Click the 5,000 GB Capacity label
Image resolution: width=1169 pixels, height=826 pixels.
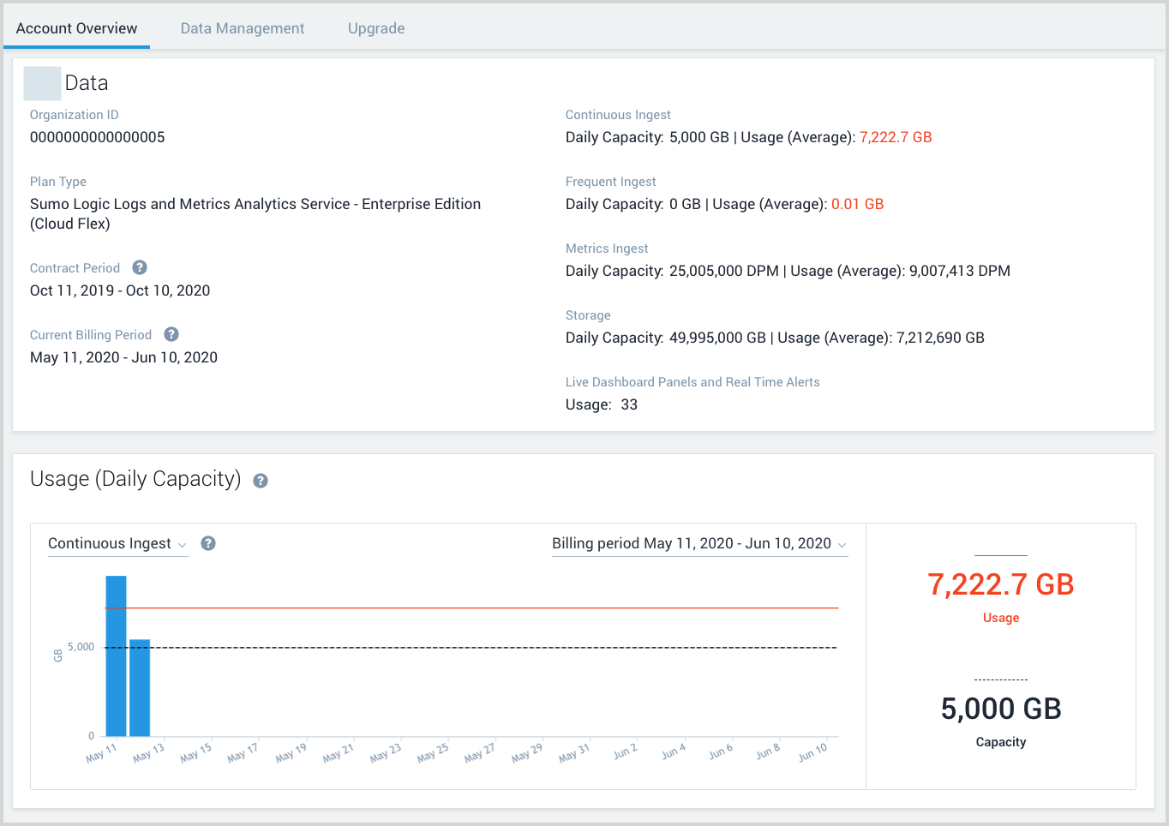[1000, 709]
